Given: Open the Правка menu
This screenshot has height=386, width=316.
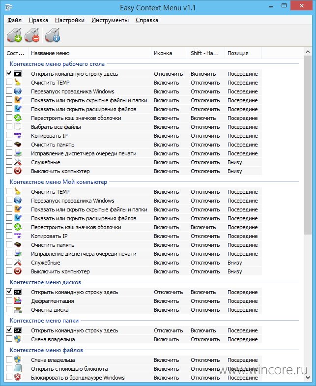Looking at the screenshot, I should click(38, 20).
